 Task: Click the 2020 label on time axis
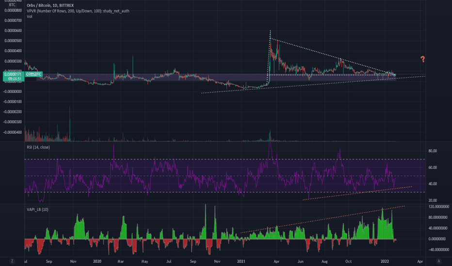97,261
